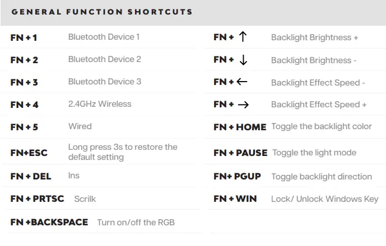Select the Backlight Brightness + description
This screenshot has height=246, width=386.
[x=314, y=37]
